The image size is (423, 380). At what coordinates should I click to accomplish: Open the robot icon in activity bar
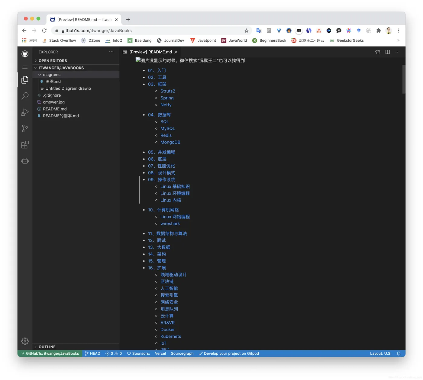[x=25, y=161]
